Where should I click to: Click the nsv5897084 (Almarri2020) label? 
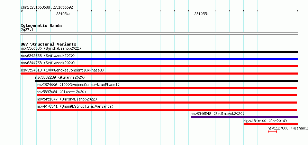point(61,92)
